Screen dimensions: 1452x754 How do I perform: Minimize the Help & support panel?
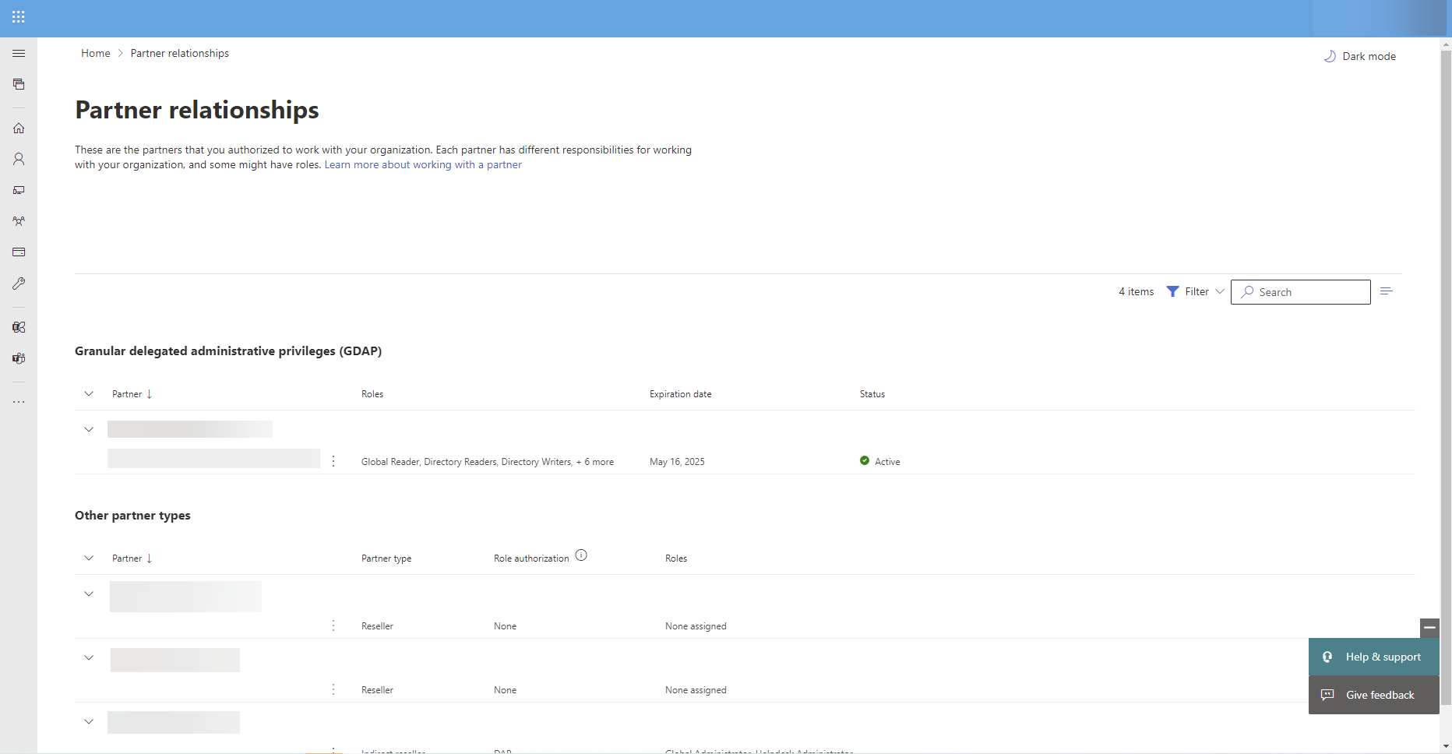[x=1429, y=628]
